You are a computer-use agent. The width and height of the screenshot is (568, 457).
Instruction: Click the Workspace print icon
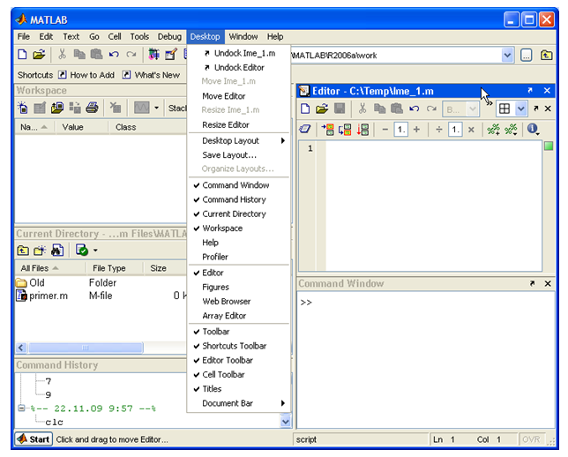[92, 108]
